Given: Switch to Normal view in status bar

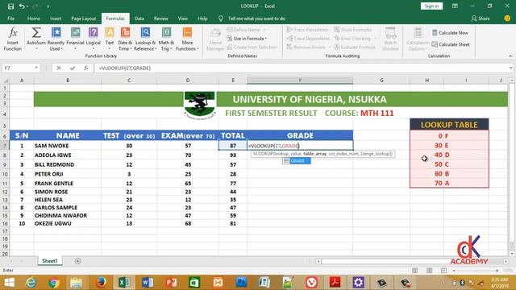Looking at the screenshot, I should pos(415,271).
